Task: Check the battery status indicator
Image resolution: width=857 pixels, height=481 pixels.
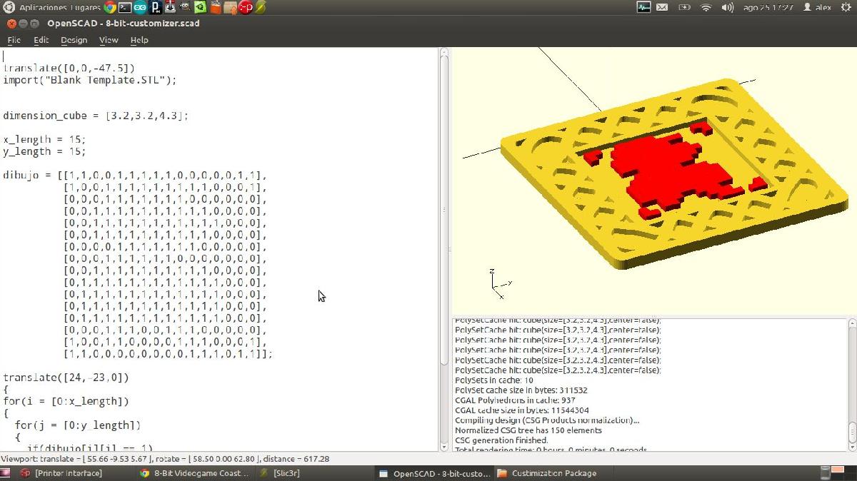Action: coord(684,7)
